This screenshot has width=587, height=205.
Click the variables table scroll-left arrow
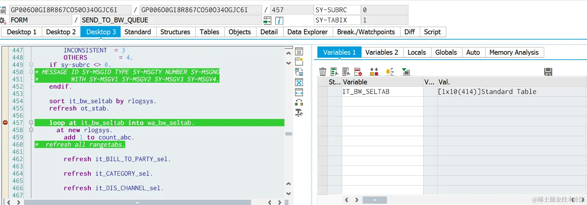346,200
